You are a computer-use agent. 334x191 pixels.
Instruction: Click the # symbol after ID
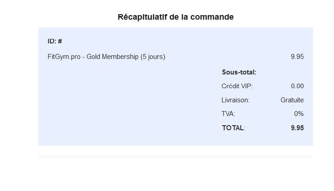click(60, 41)
